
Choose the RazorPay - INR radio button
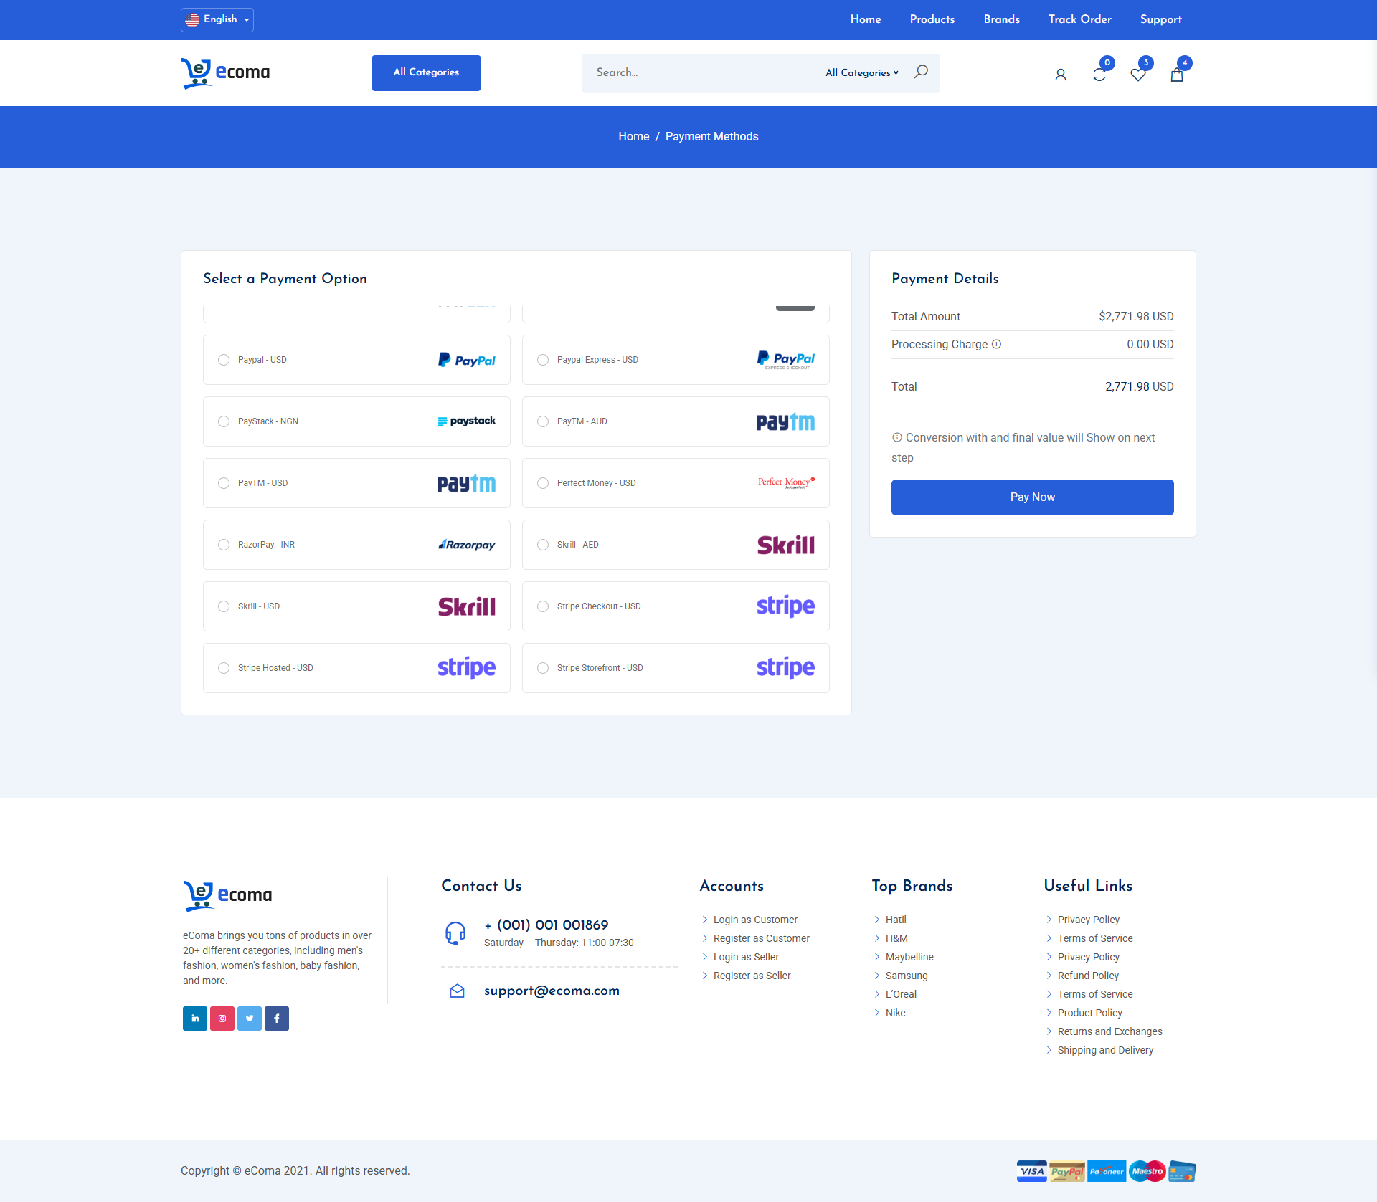(224, 545)
